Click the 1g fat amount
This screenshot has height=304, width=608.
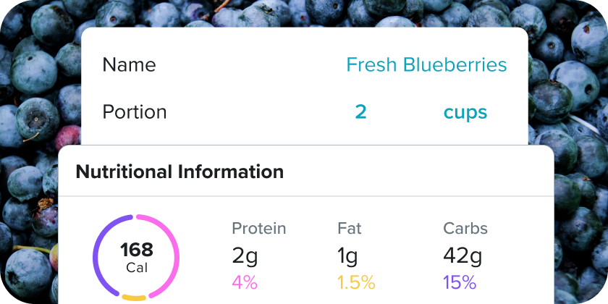(x=349, y=255)
